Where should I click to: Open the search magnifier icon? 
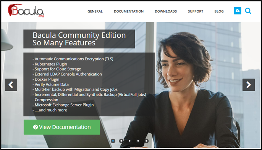pyautogui.click(x=248, y=11)
